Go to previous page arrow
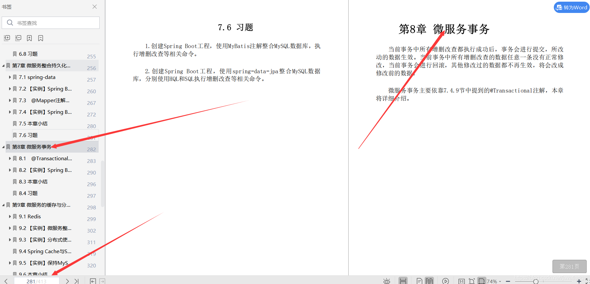590x284 pixels. click(x=6, y=281)
